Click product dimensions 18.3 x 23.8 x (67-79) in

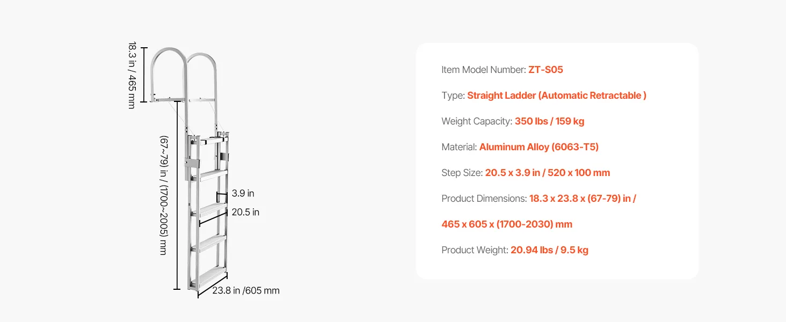pyautogui.click(x=582, y=199)
